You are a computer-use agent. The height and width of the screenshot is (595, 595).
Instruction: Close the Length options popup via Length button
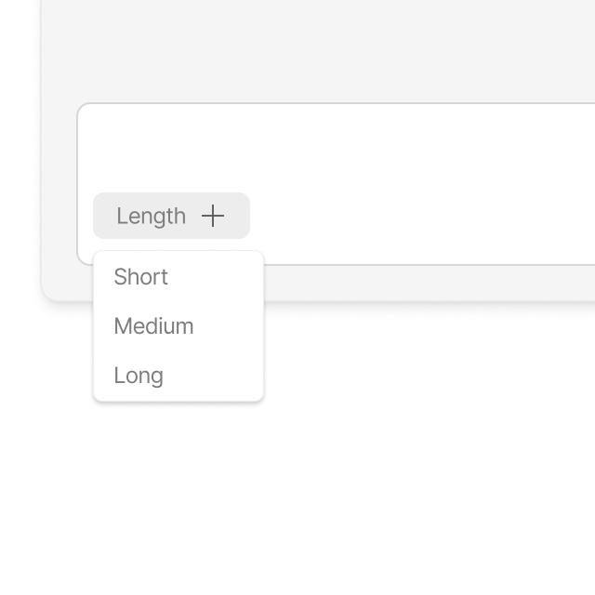tap(171, 216)
